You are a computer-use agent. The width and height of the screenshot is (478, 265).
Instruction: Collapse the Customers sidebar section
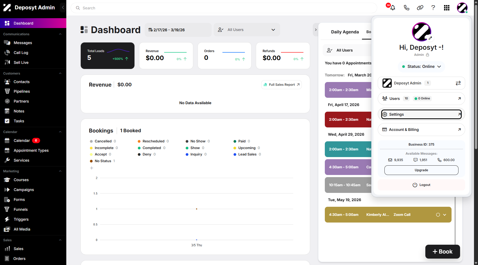tap(60, 73)
